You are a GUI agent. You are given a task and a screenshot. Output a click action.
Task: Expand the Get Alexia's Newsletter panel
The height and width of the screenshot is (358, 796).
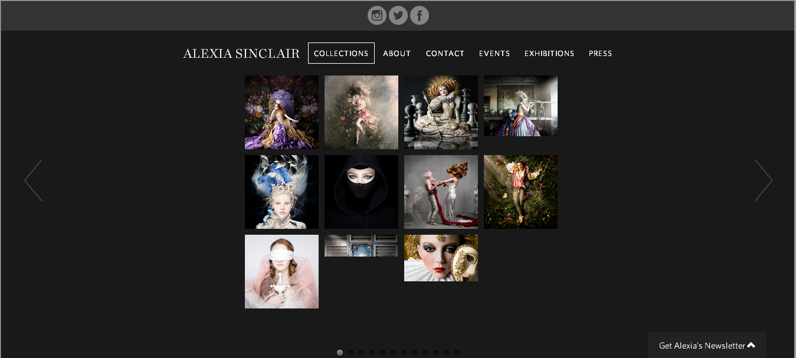tap(707, 345)
